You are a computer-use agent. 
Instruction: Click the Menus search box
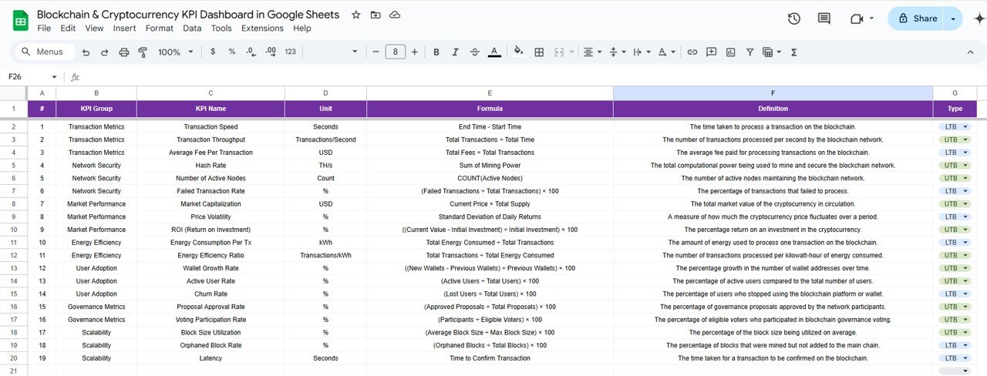coord(45,52)
